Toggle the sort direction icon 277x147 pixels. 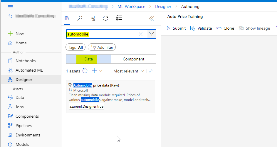point(151,71)
